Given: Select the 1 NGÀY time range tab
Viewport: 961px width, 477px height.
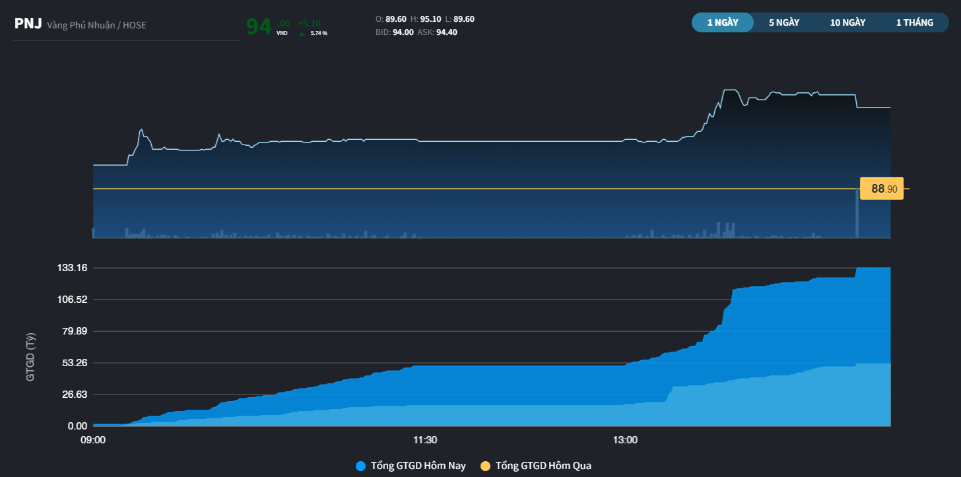Looking at the screenshot, I should (722, 22).
